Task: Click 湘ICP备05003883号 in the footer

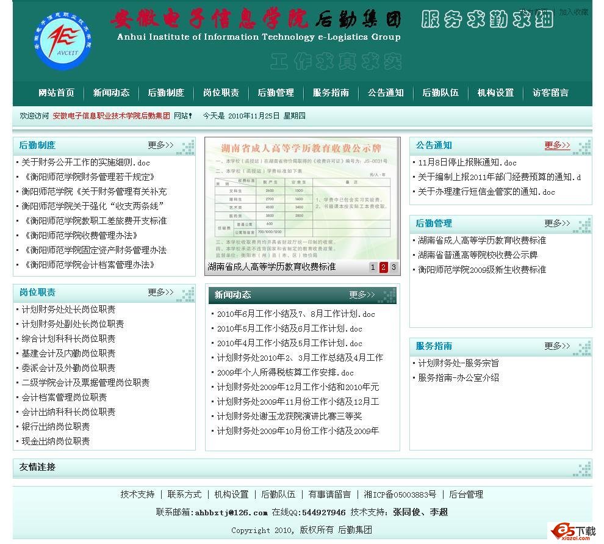Action: [x=400, y=495]
